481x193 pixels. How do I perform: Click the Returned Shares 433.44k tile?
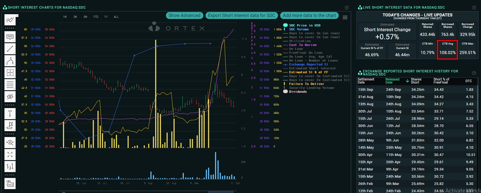pos(427,31)
